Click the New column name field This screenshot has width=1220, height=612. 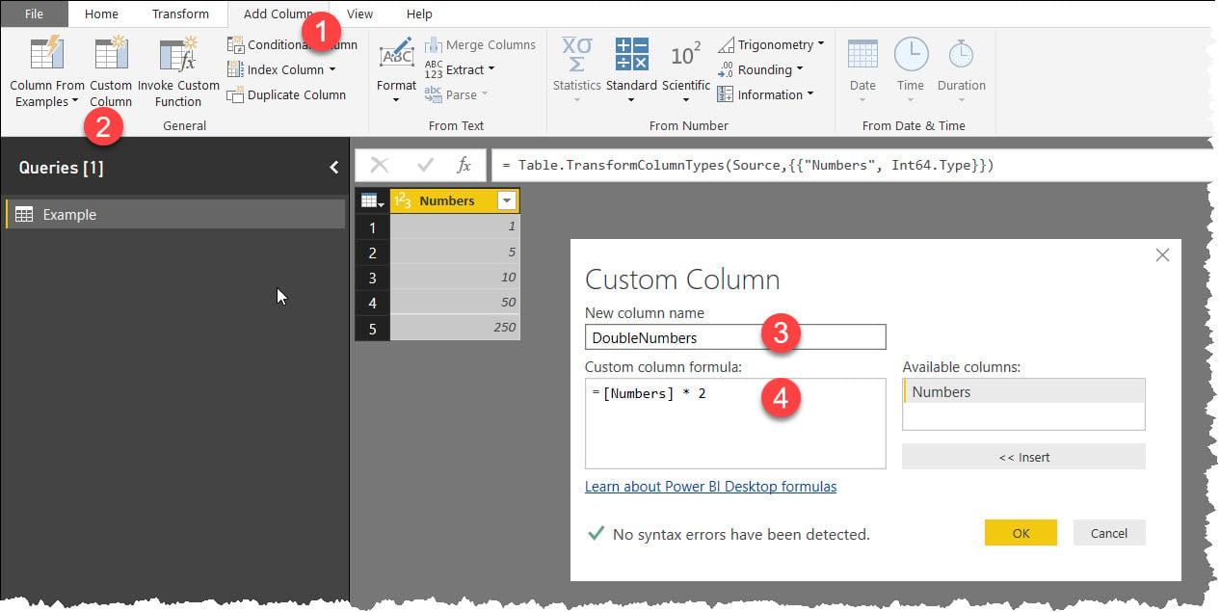pos(735,337)
